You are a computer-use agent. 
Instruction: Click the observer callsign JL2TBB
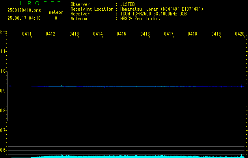[127, 4]
